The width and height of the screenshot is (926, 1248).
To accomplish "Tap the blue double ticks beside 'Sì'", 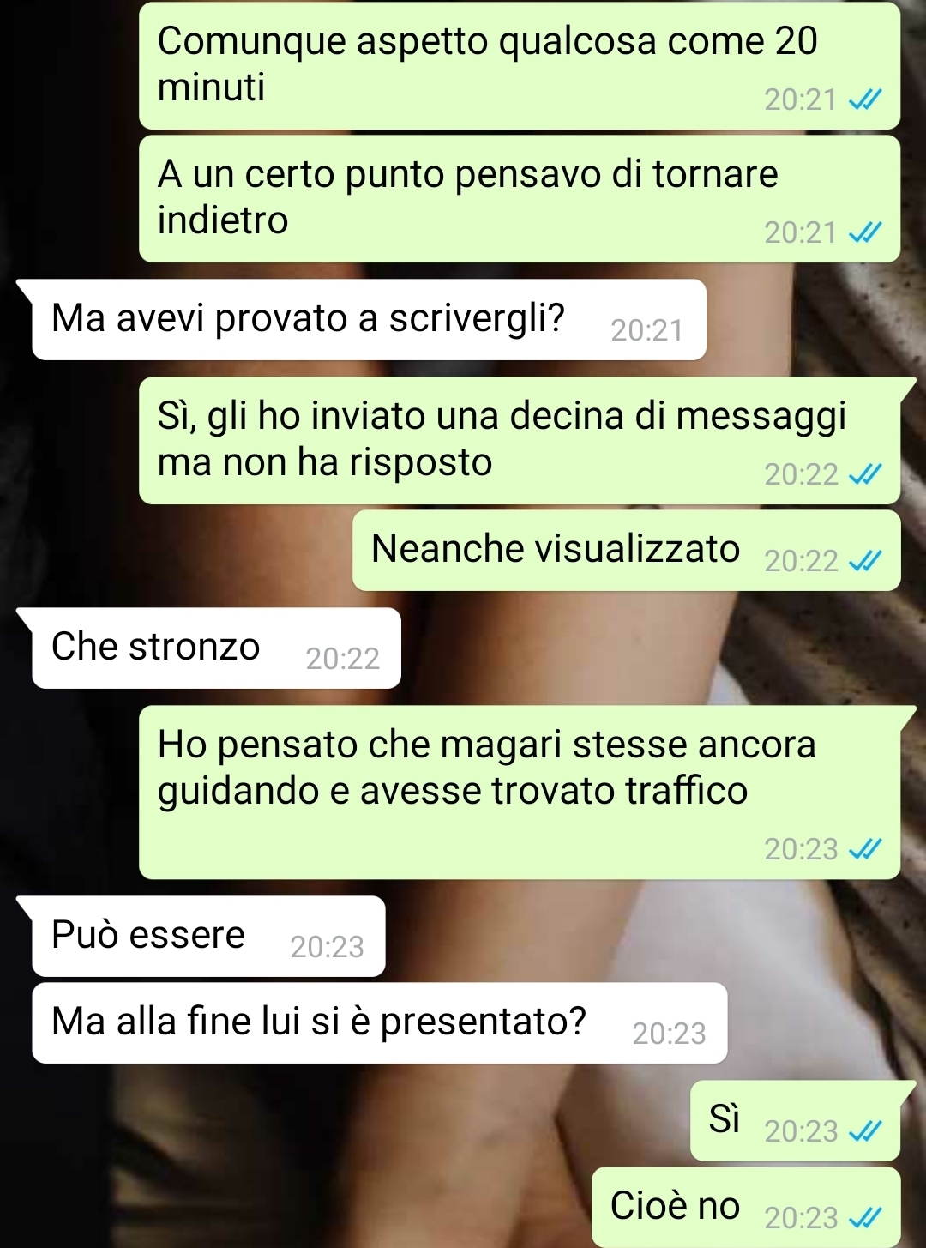I will 864,1131.
